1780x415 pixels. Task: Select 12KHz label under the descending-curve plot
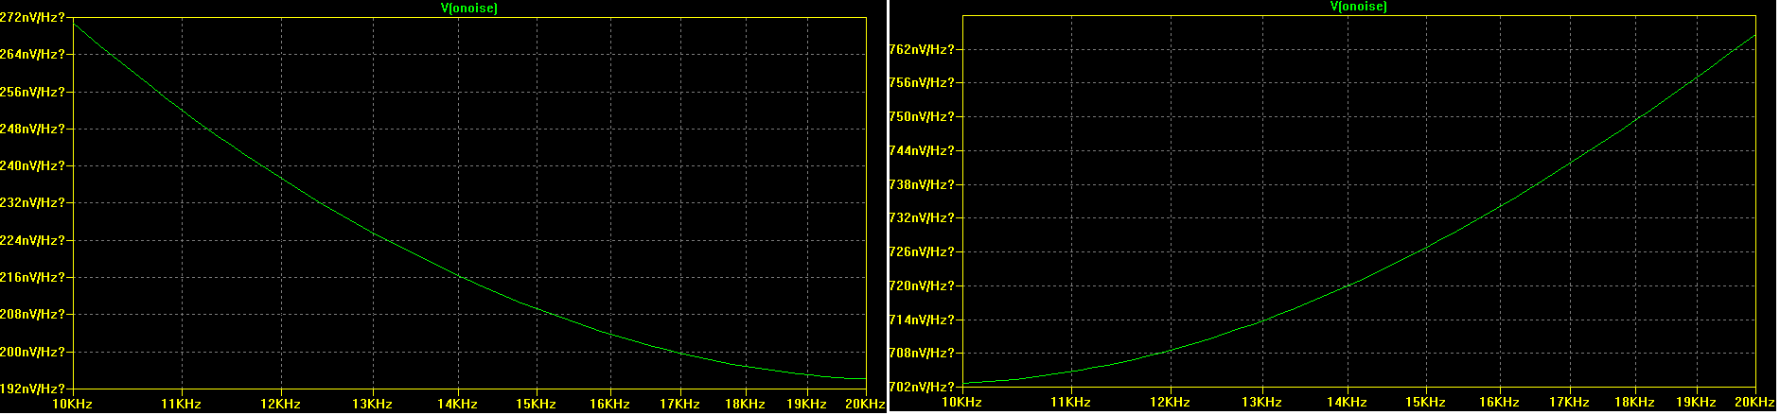(x=281, y=405)
